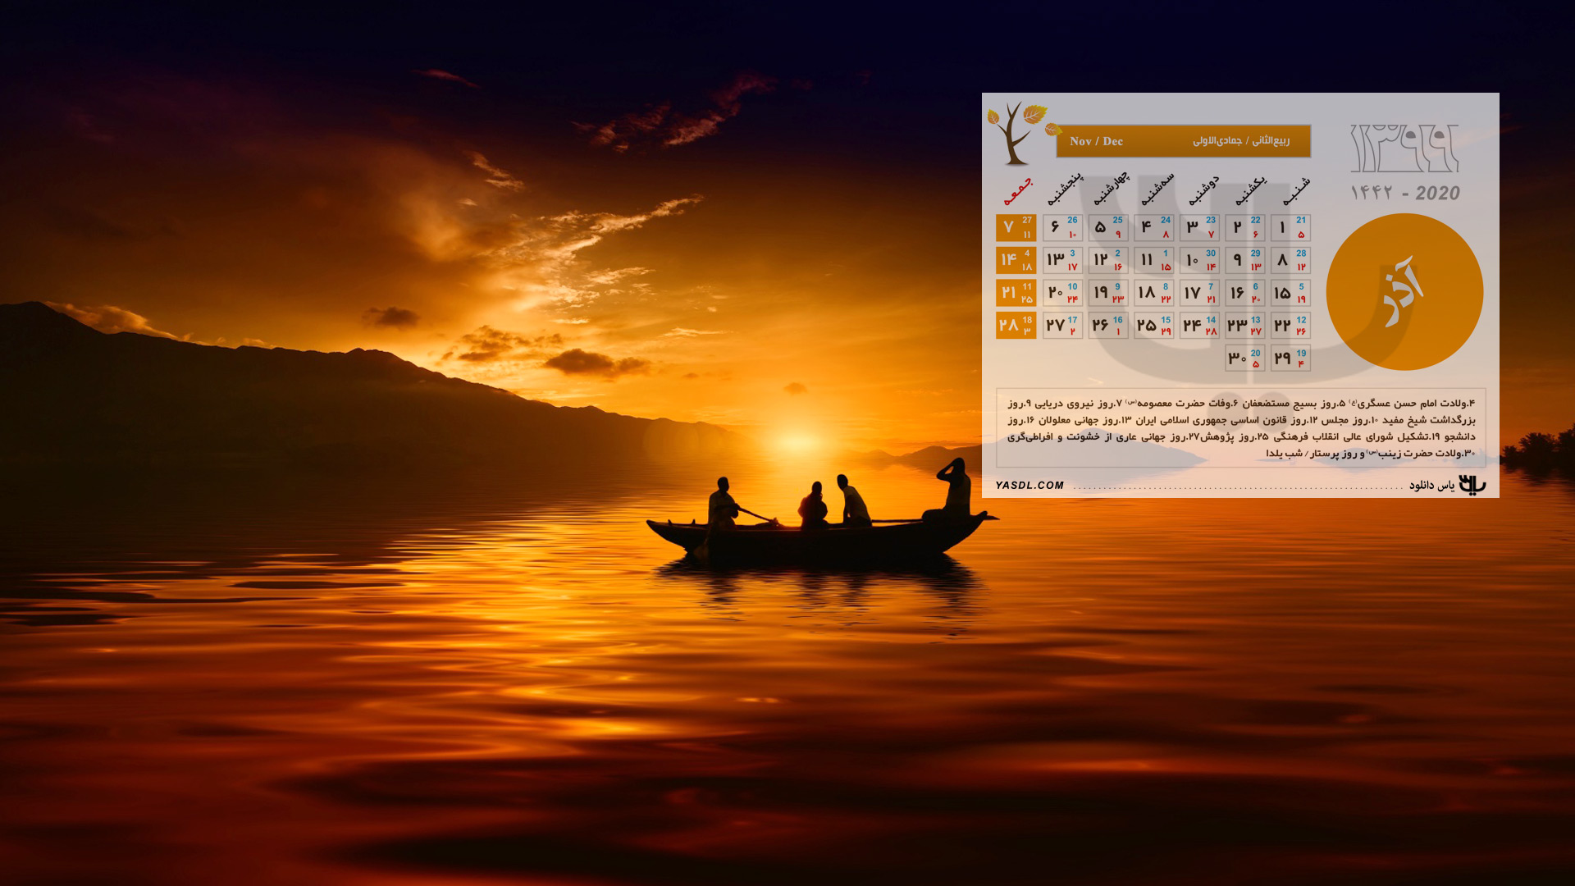Image resolution: width=1575 pixels, height=886 pixels.
Task: Click the "ربیع‌الثانی / جمادی‌الاولی" lunar month label
Action: 1241,141
